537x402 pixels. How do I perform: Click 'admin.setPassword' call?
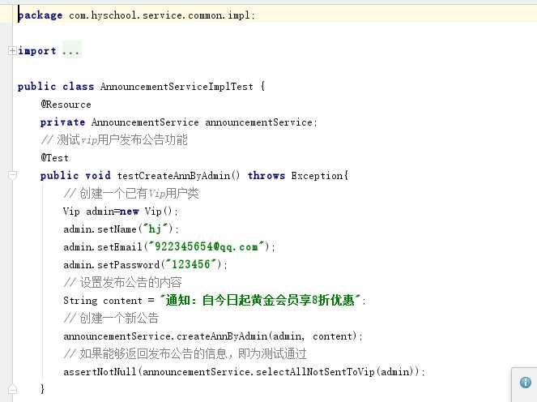point(111,264)
